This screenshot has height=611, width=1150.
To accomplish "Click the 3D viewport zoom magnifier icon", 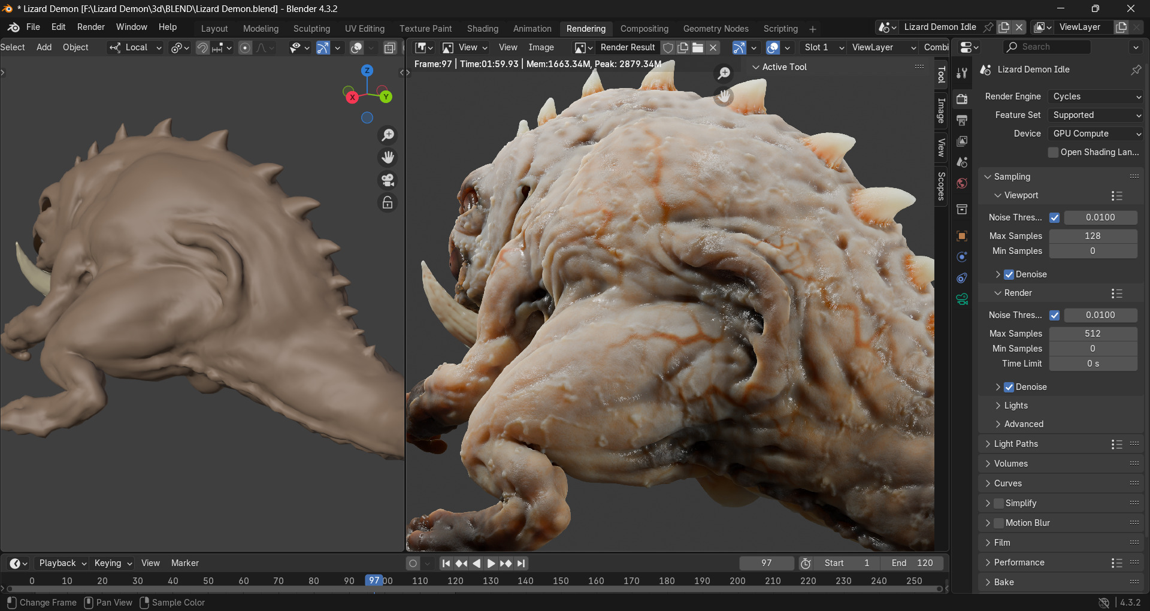I will click(388, 135).
